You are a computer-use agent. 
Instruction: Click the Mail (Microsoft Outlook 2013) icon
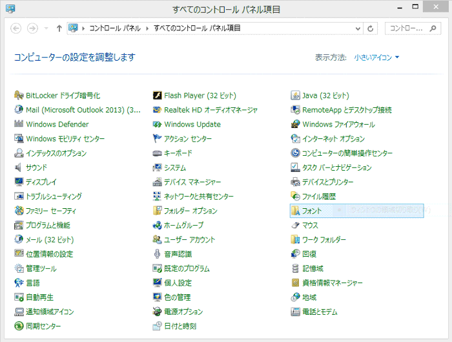coord(19,110)
